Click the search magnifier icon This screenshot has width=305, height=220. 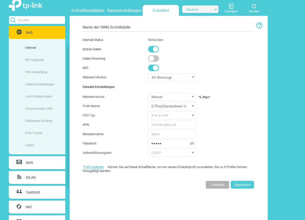[x=13, y=20]
